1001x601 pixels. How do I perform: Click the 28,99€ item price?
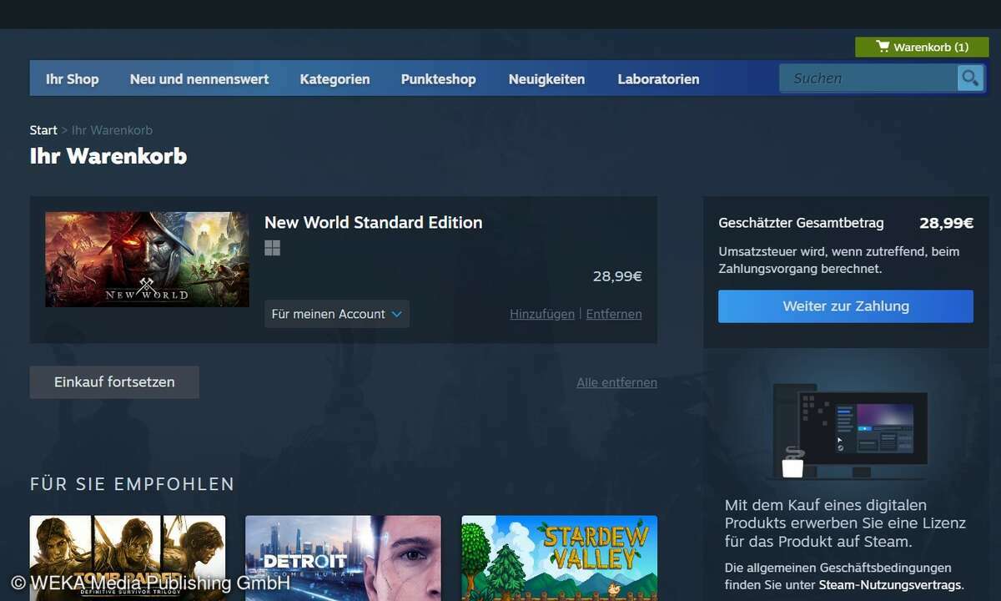(x=617, y=276)
